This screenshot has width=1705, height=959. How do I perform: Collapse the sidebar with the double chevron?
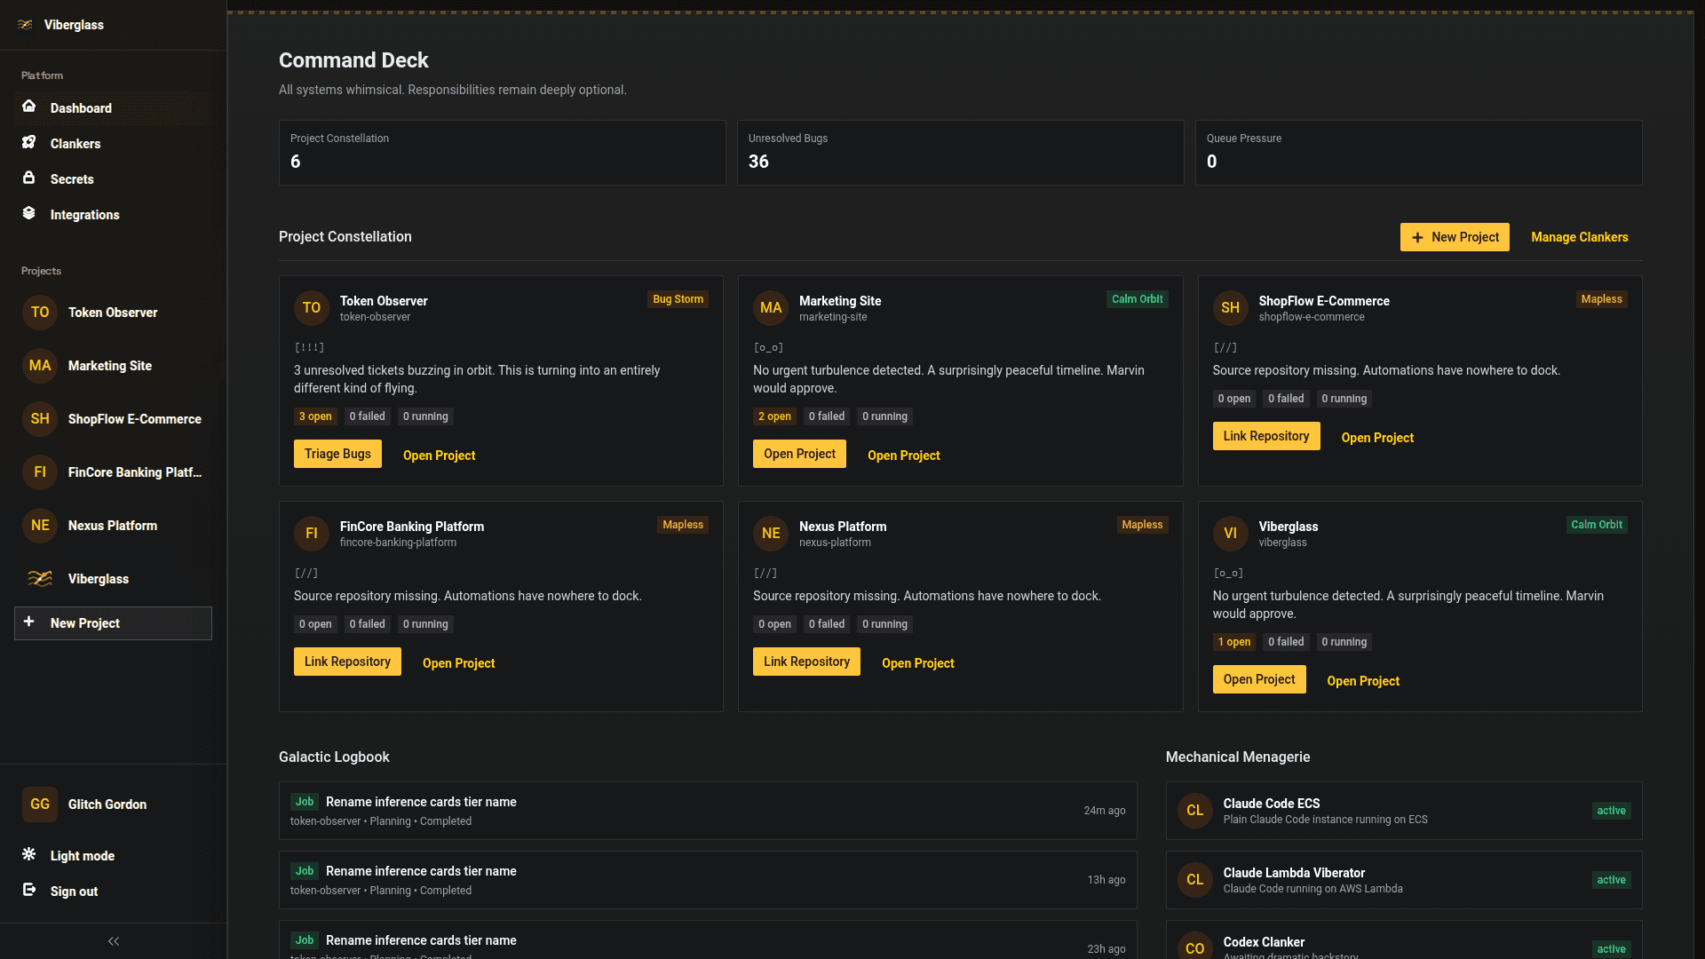pyautogui.click(x=113, y=940)
